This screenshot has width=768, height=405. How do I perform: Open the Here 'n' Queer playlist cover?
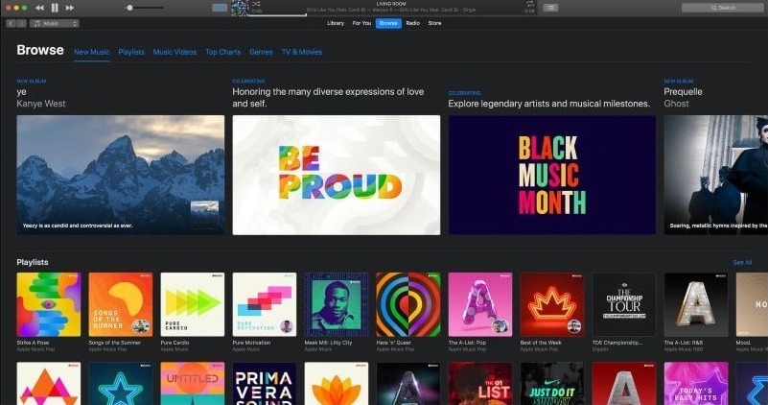(408, 304)
